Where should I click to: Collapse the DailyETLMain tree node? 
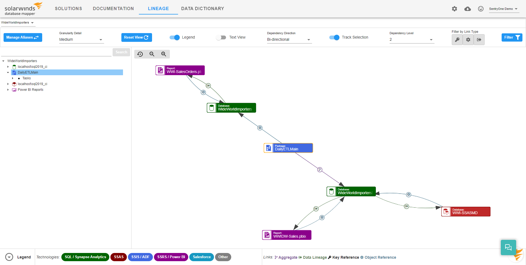tap(8, 72)
